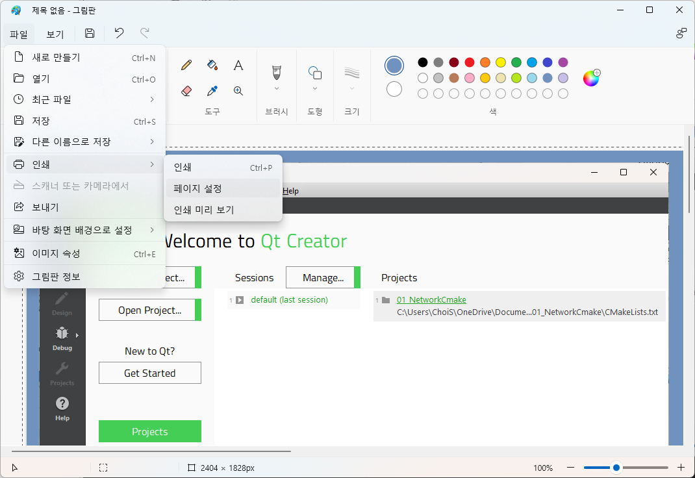The image size is (695, 478).
Task: Click the zoom slider handle
Action: click(616, 468)
